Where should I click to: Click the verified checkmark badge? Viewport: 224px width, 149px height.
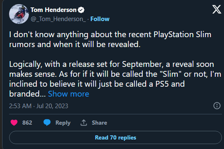pyautogui.click(x=81, y=10)
